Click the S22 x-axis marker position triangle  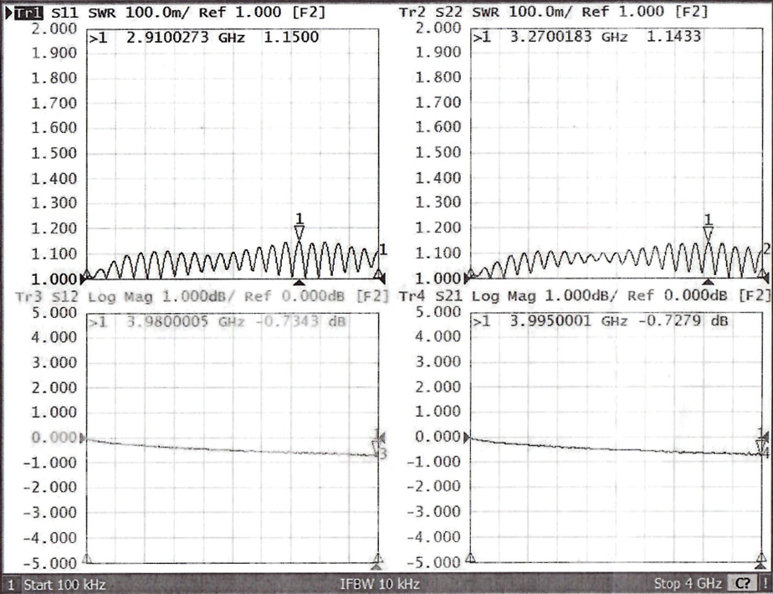point(708,282)
